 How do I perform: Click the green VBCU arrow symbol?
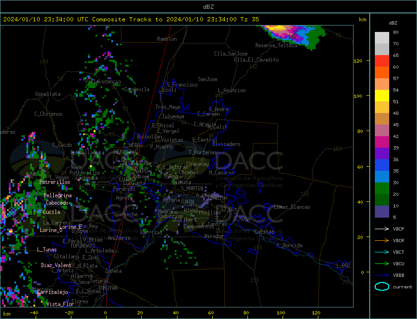click(382, 264)
